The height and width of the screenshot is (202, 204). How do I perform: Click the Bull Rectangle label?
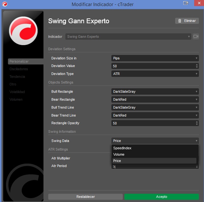coord(62,91)
